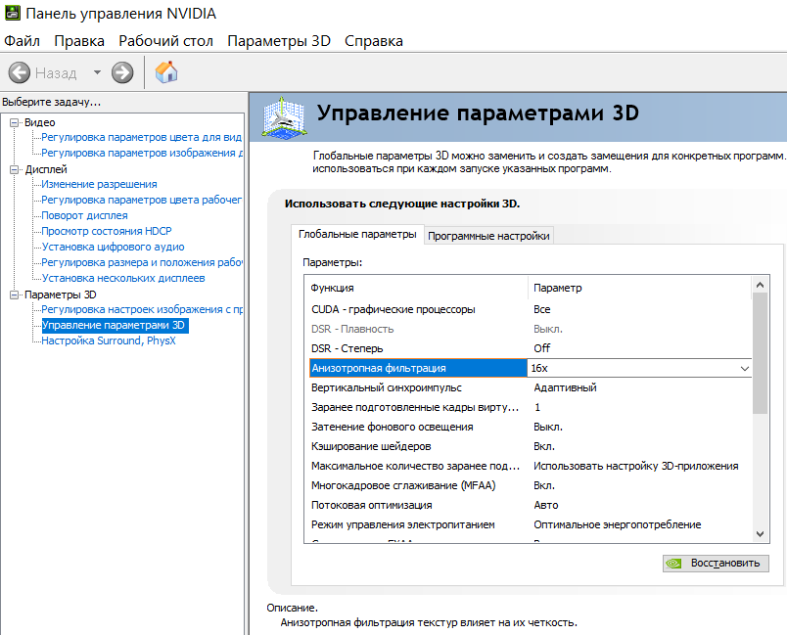Click the Назад back arrow icon
The width and height of the screenshot is (787, 635).
[20, 72]
